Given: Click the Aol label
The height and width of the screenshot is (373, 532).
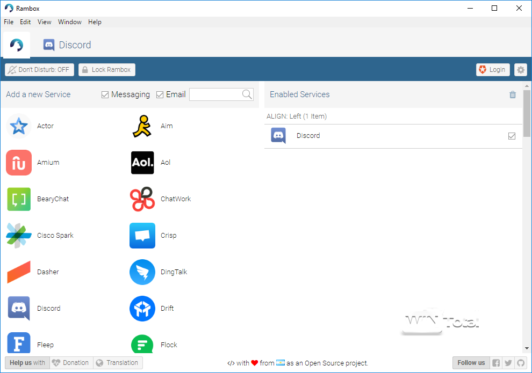Looking at the screenshot, I should click(166, 163).
